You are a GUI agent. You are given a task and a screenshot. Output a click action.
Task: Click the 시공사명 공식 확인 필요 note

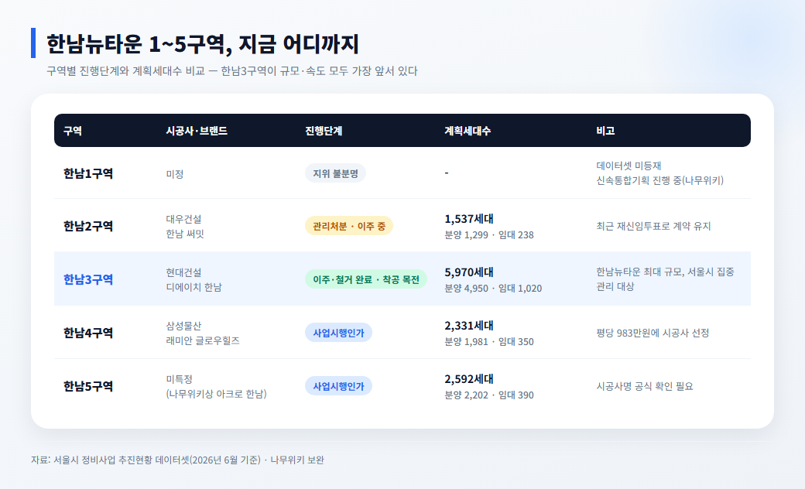(x=645, y=386)
